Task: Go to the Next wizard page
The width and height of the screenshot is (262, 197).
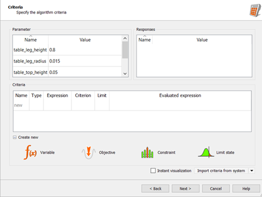Action: (185, 189)
